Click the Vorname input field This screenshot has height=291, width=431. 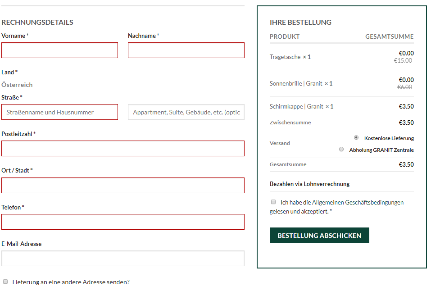59,50
